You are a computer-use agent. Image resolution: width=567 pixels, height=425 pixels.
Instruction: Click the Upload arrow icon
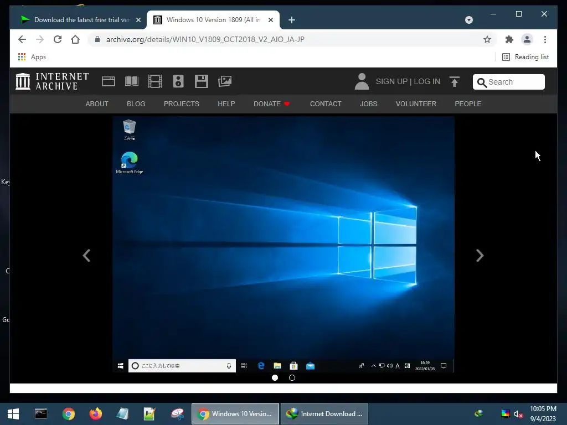[455, 82]
